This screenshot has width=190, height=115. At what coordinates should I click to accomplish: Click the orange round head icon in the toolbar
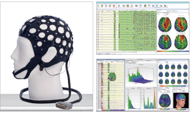pyautogui.click(x=114, y=6)
